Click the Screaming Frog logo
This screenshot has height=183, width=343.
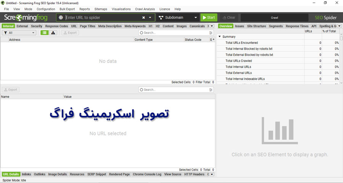pos(26,18)
